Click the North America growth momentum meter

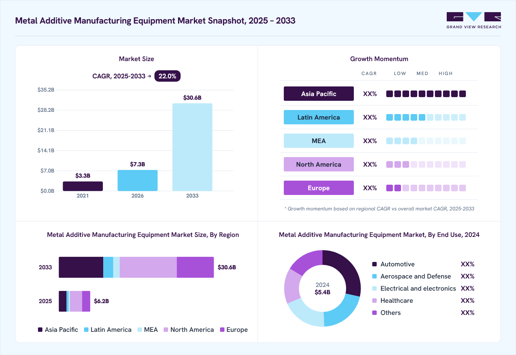426,164
